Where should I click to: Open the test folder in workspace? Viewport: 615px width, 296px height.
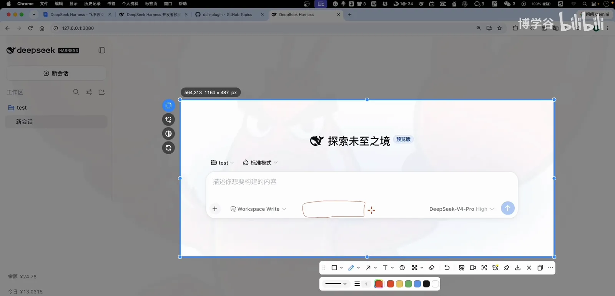[56, 108]
